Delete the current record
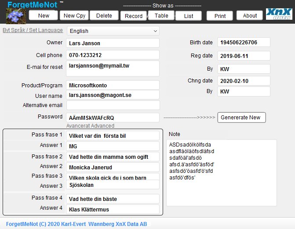The height and width of the screenshot is (229, 295). (x=104, y=15)
